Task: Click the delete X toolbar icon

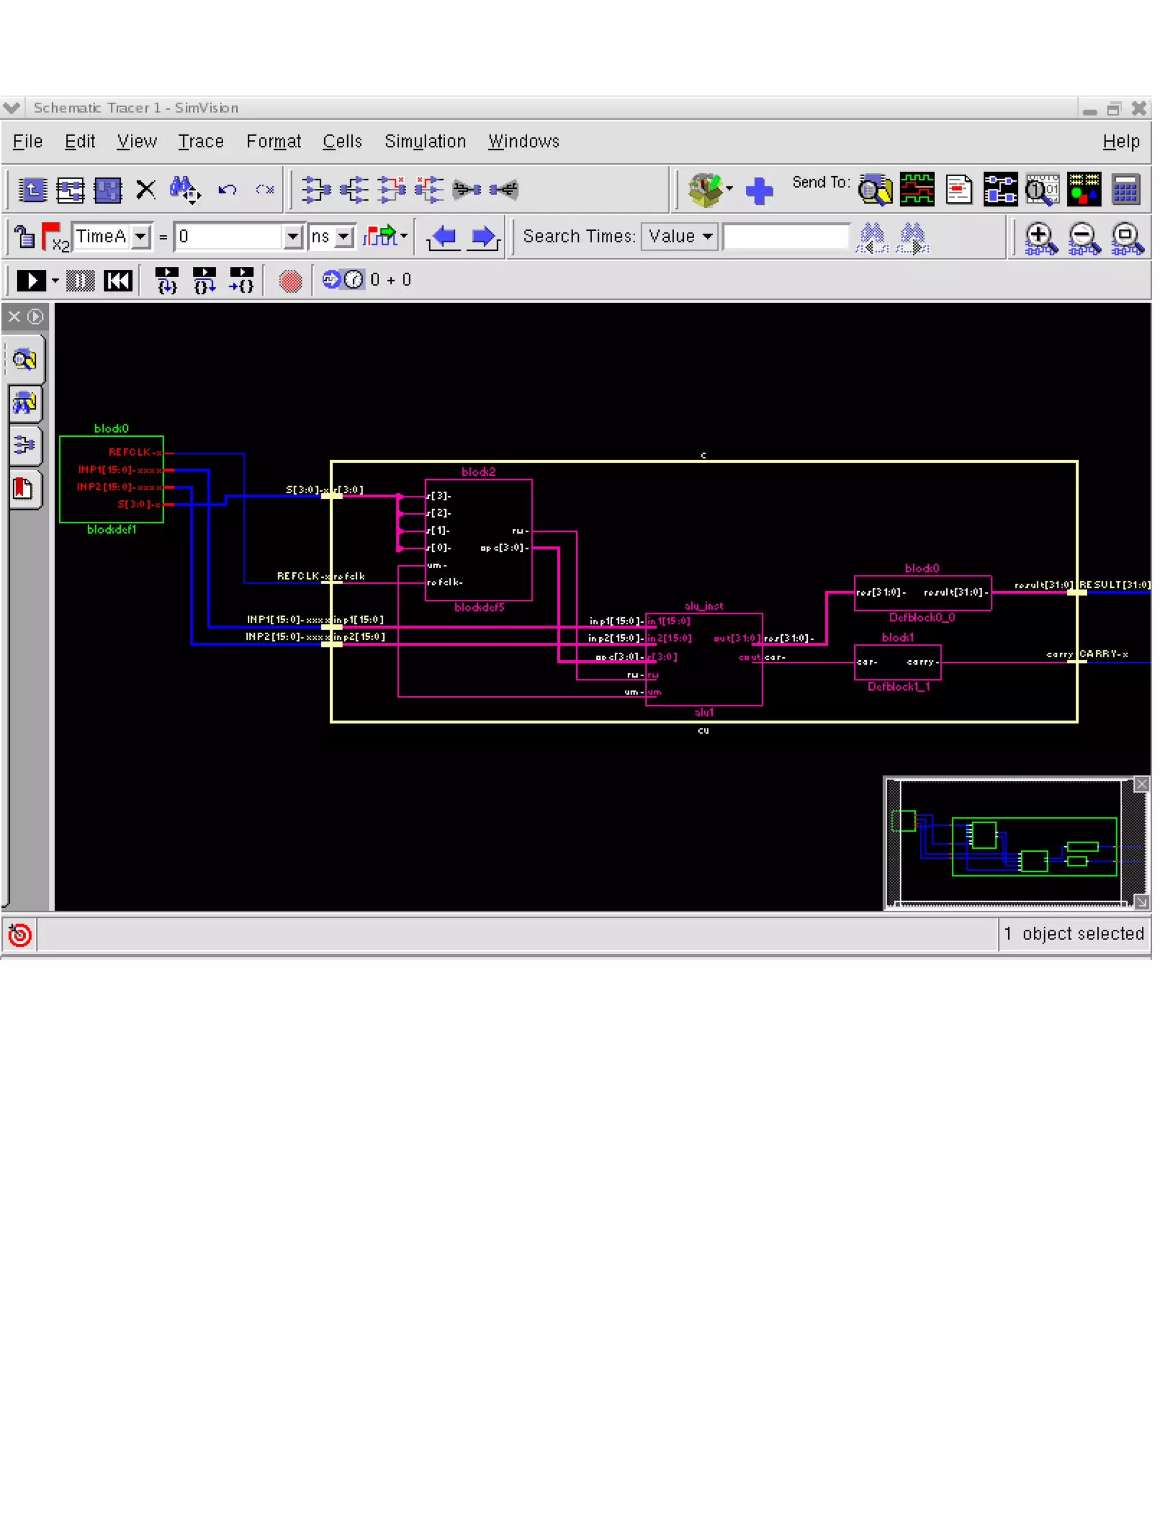Action: click(x=146, y=189)
